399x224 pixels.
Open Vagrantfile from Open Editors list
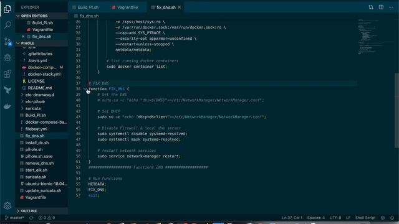42,30
